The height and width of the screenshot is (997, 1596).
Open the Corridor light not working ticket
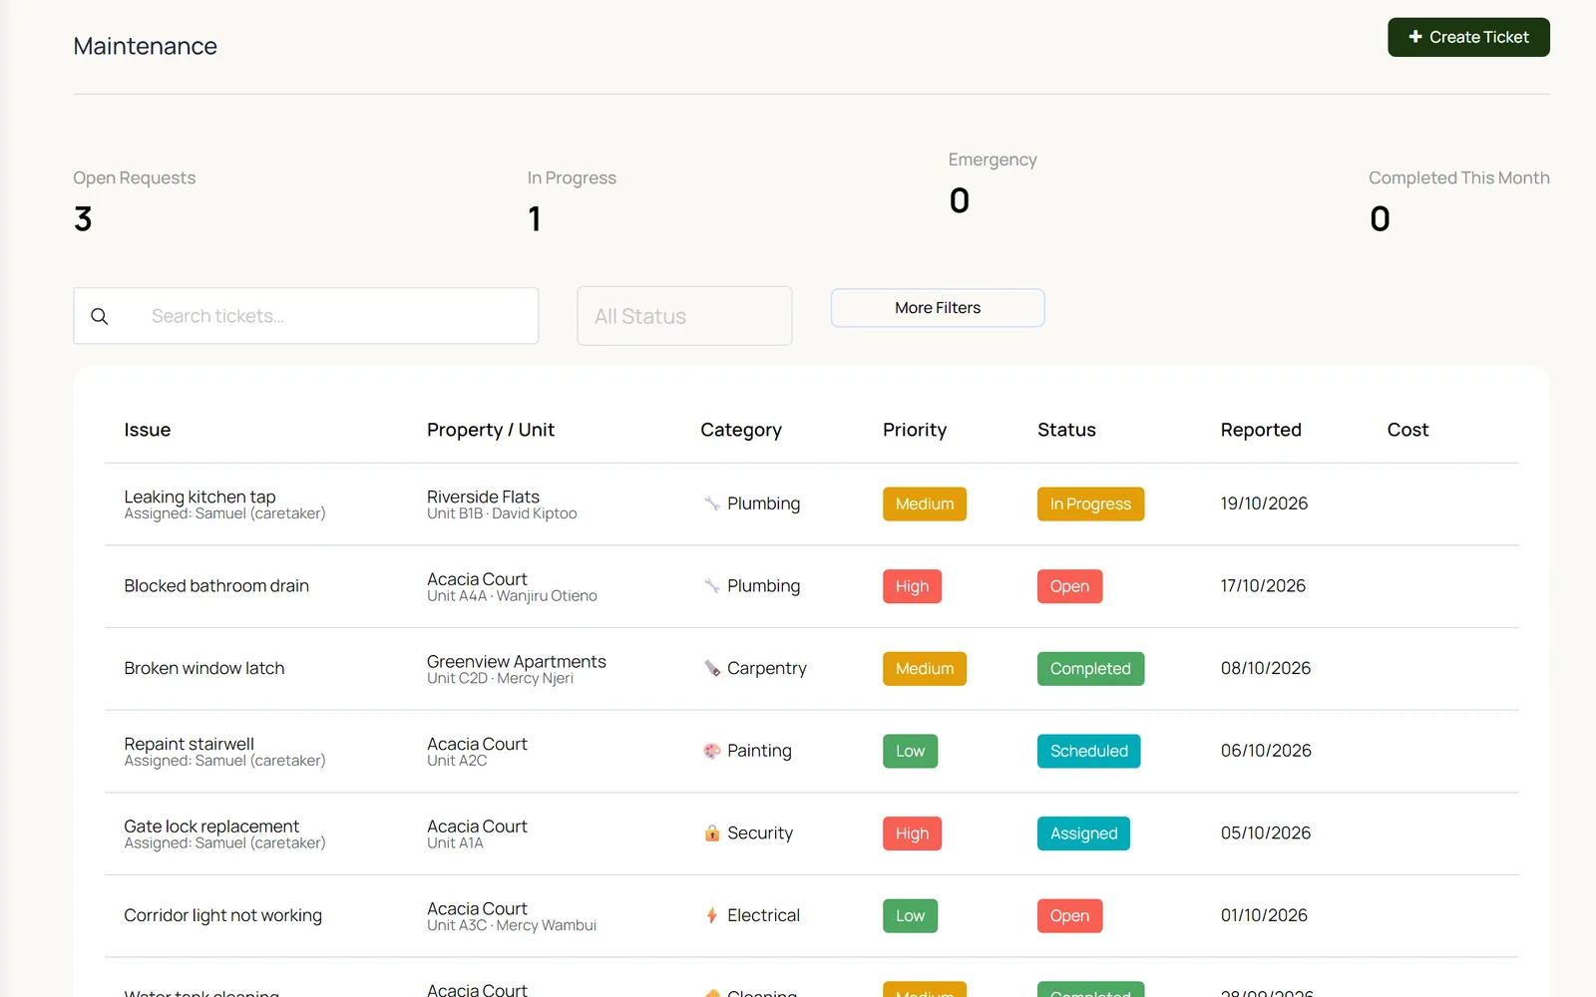click(223, 915)
